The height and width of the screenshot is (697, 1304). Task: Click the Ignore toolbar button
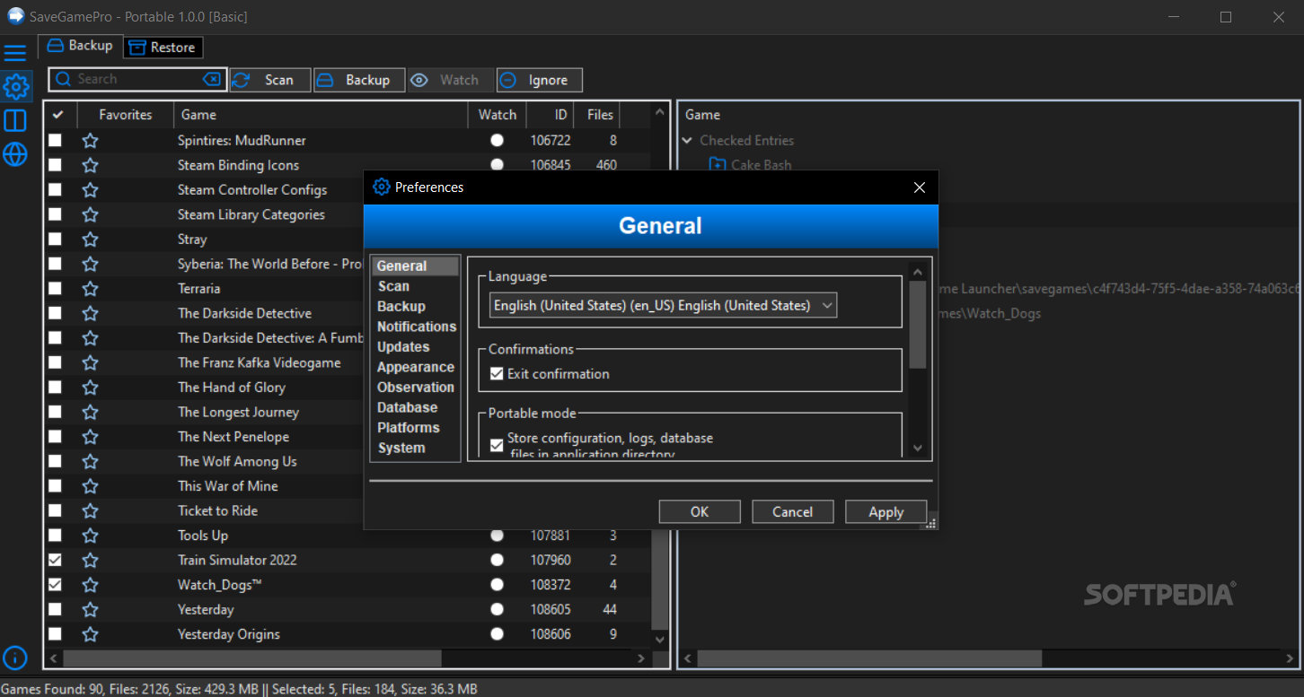pyautogui.click(x=540, y=80)
